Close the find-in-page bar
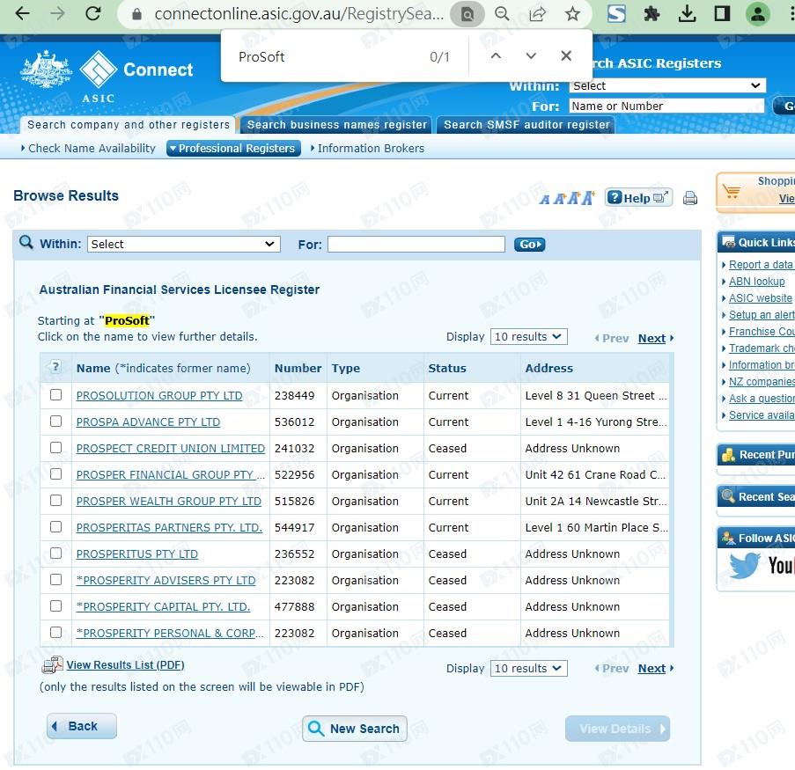Screen dimensions: 795x770 tap(566, 56)
